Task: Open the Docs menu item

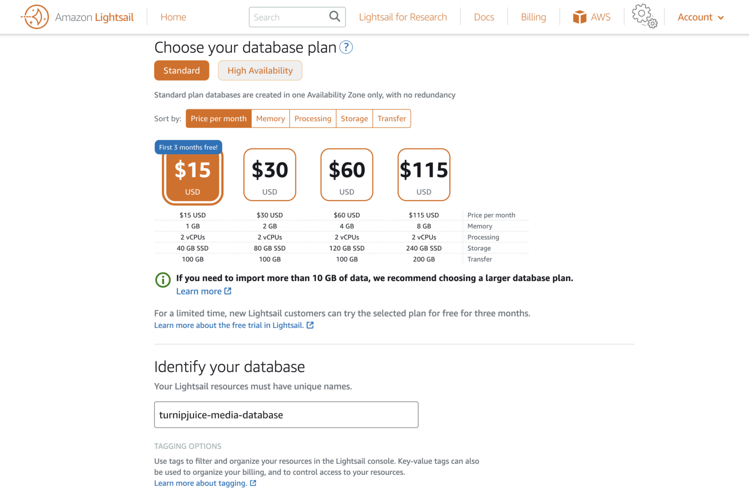Action: click(x=484, y=17)
